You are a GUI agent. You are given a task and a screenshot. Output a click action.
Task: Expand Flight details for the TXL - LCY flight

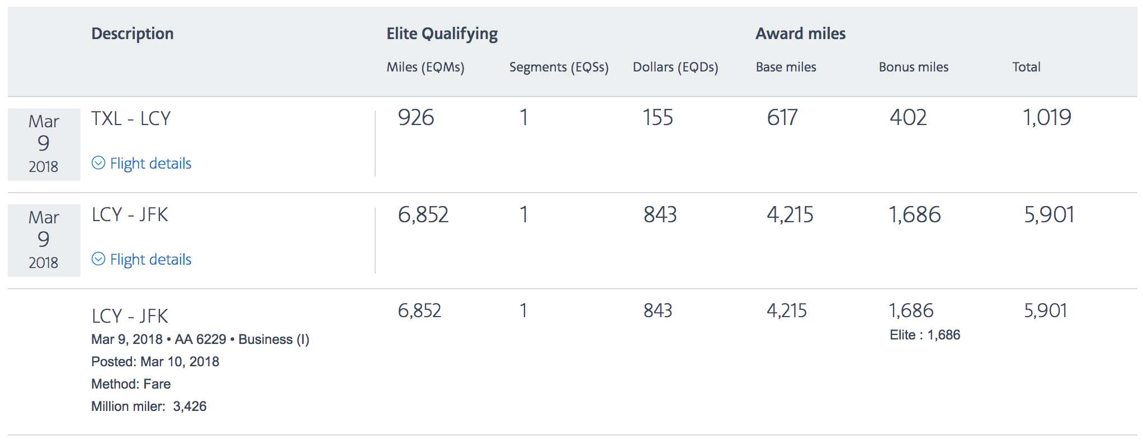point(150,164)
